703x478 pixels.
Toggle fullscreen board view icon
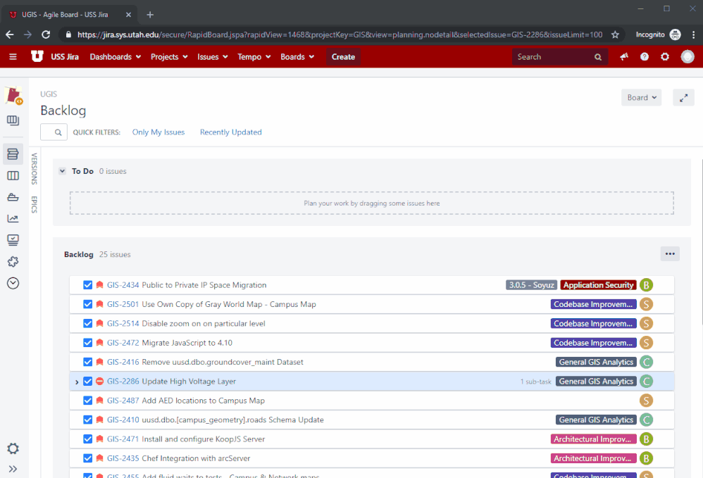pos(683,98)
